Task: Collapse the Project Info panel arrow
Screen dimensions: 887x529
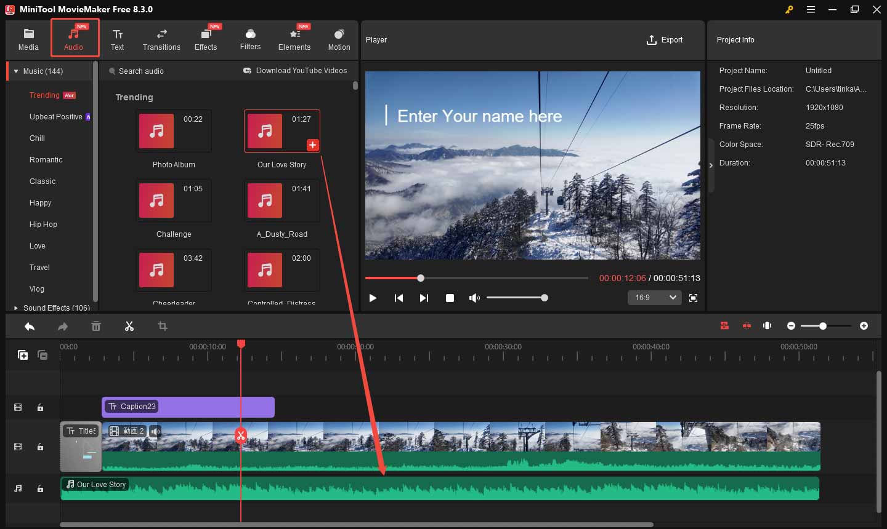Action: (711, 165)
